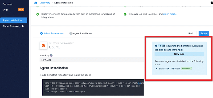Click the SEMATEXT-REVIEW host name
Image resolution: width=213 pixels, height=98 pixels.
pos(169,69)
